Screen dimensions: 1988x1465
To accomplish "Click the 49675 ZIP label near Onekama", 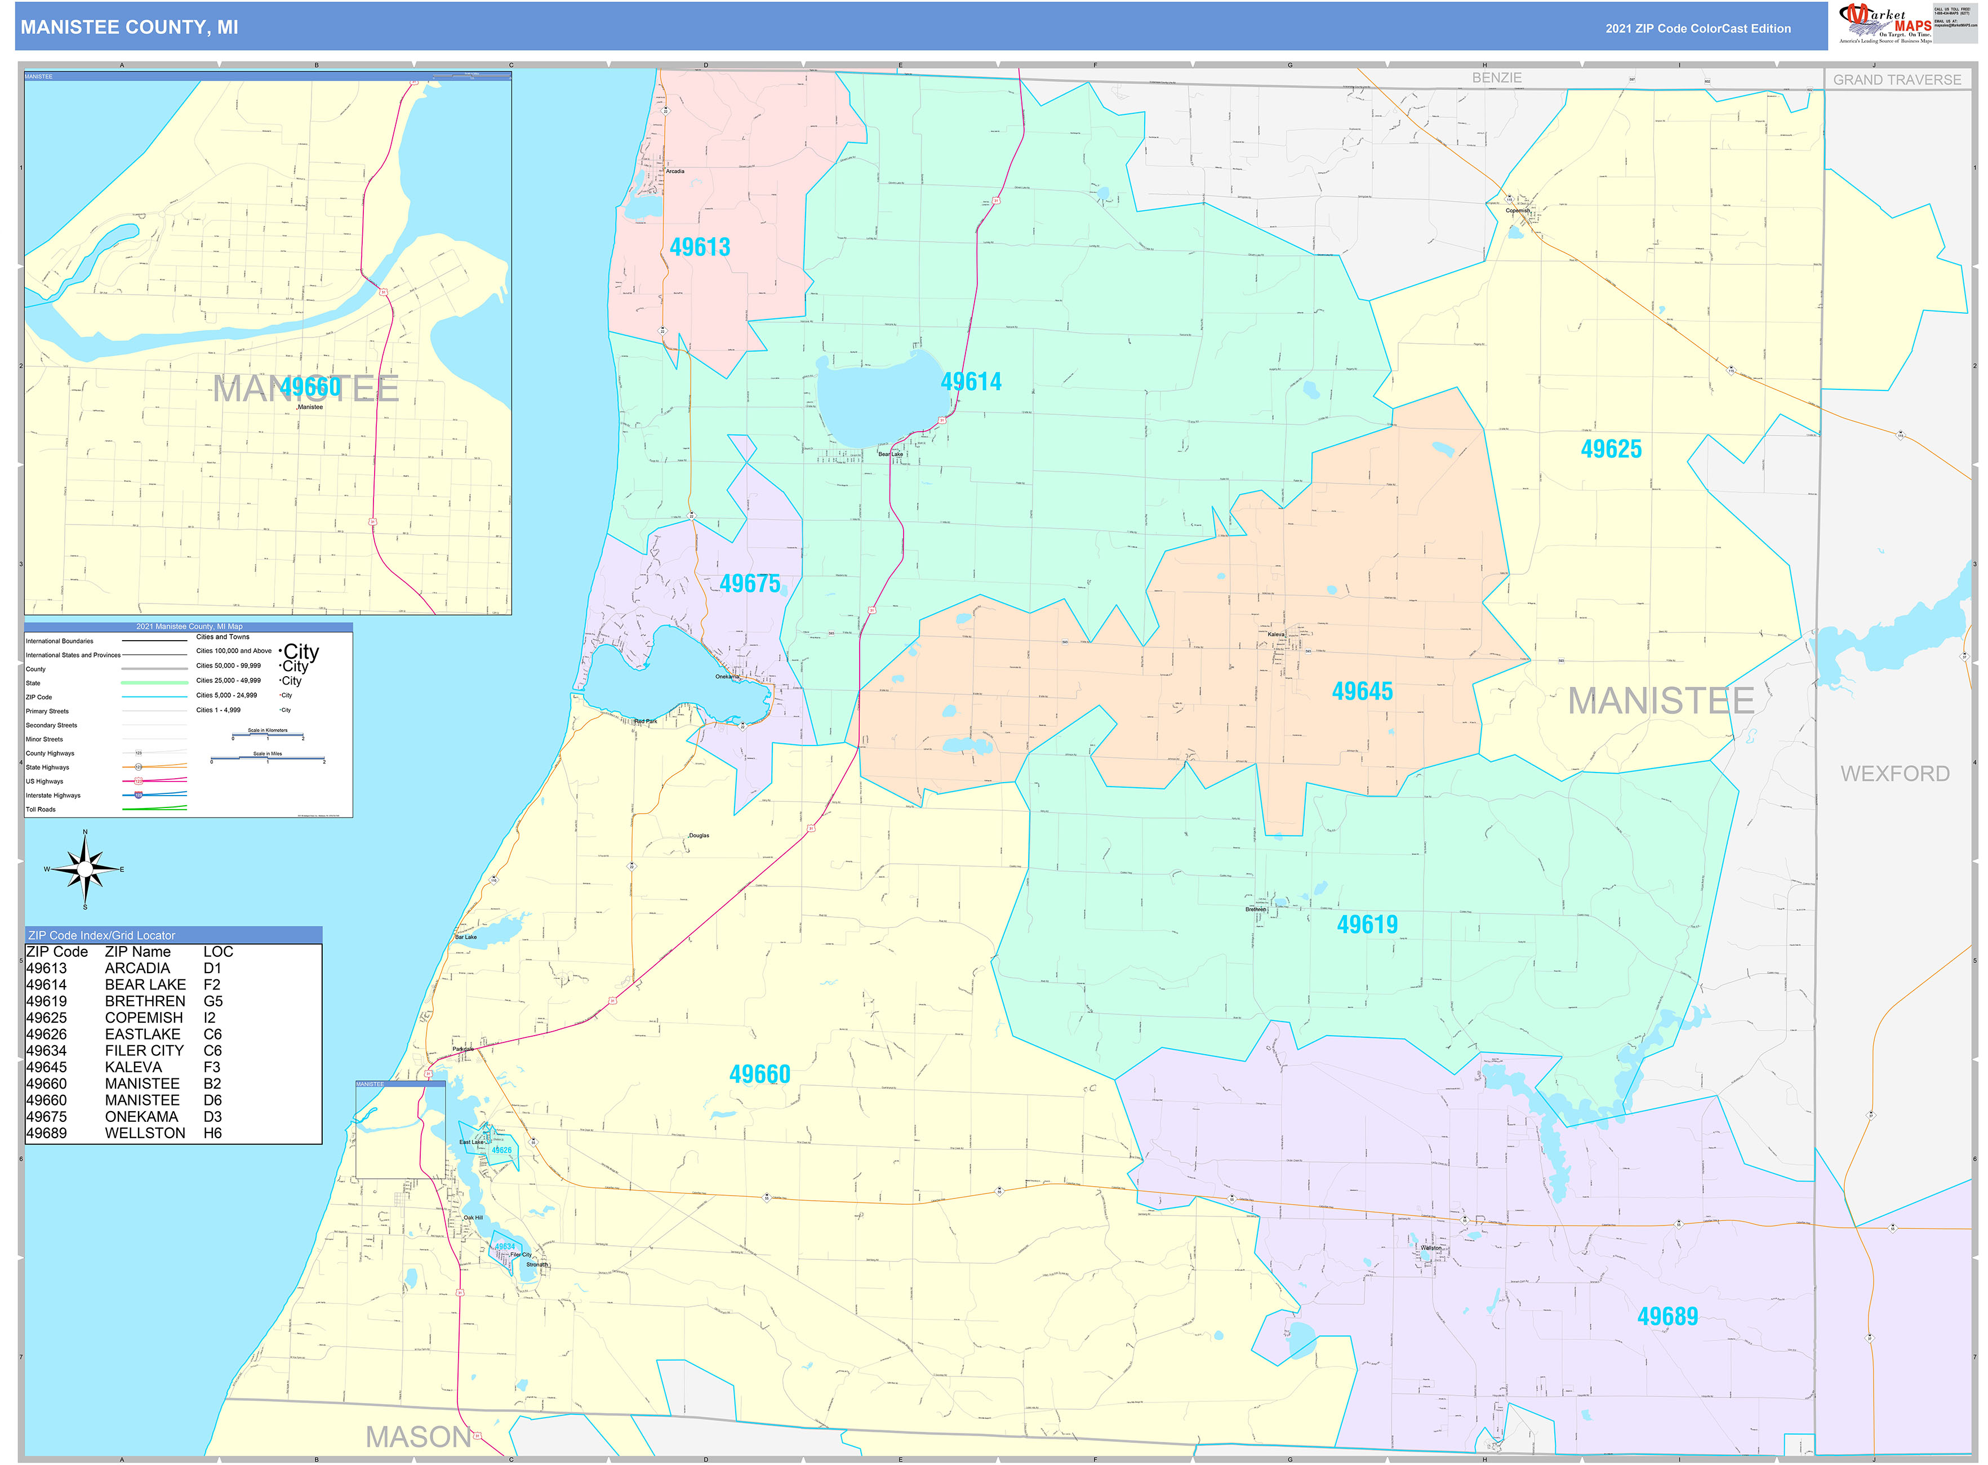I will click(x=749, y=584).
